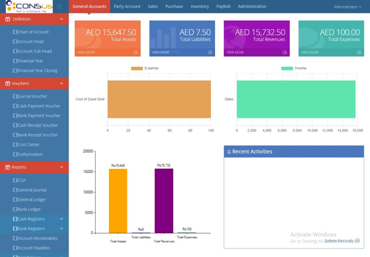
Task: Click arrow icon on Total Liabilities card
Action: click(x=210, y=52)
